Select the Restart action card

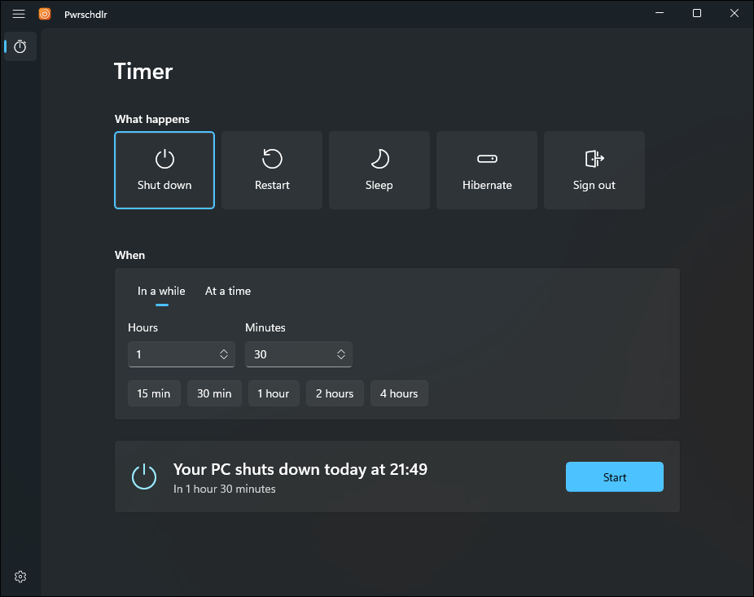272,170
